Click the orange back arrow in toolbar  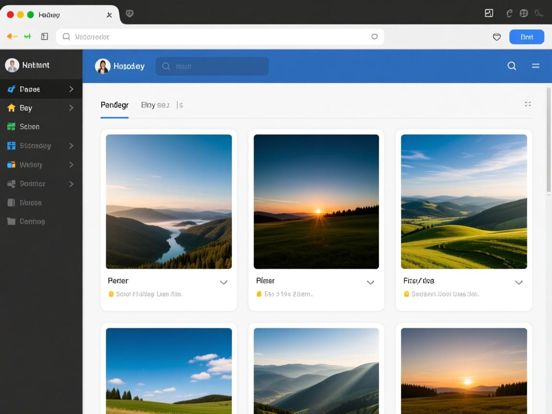[12, 36]
